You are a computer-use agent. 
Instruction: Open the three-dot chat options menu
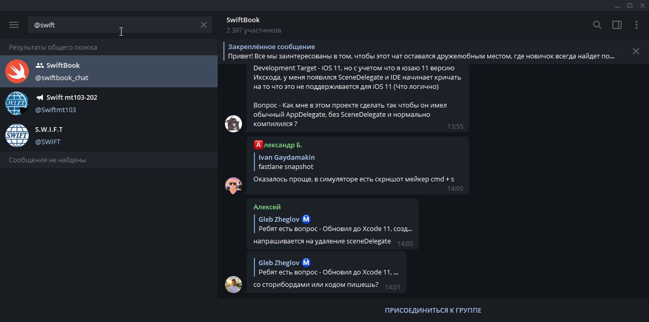pos(637,25)
